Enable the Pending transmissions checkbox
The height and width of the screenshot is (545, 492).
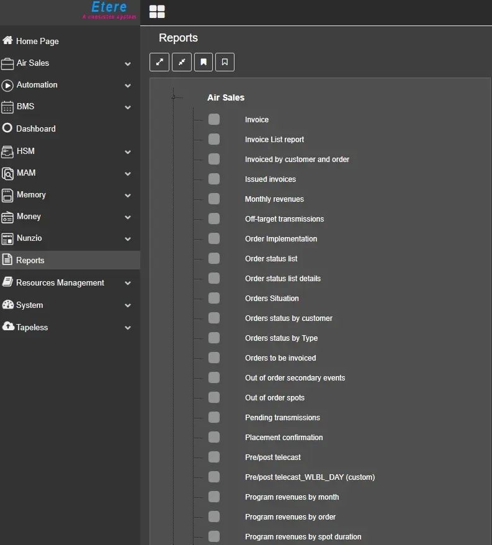(x=214, y=418)
